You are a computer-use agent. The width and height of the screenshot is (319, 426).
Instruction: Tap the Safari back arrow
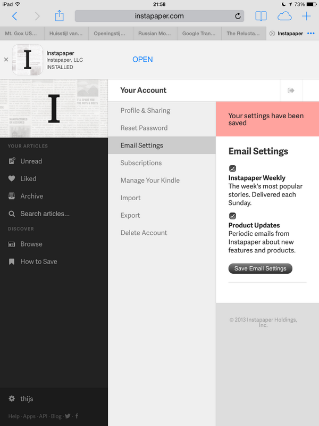coord(15,17)
